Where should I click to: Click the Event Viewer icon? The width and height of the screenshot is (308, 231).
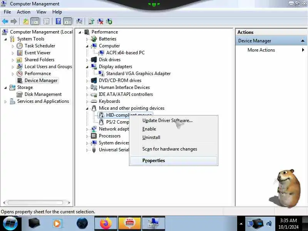point(20,53)
